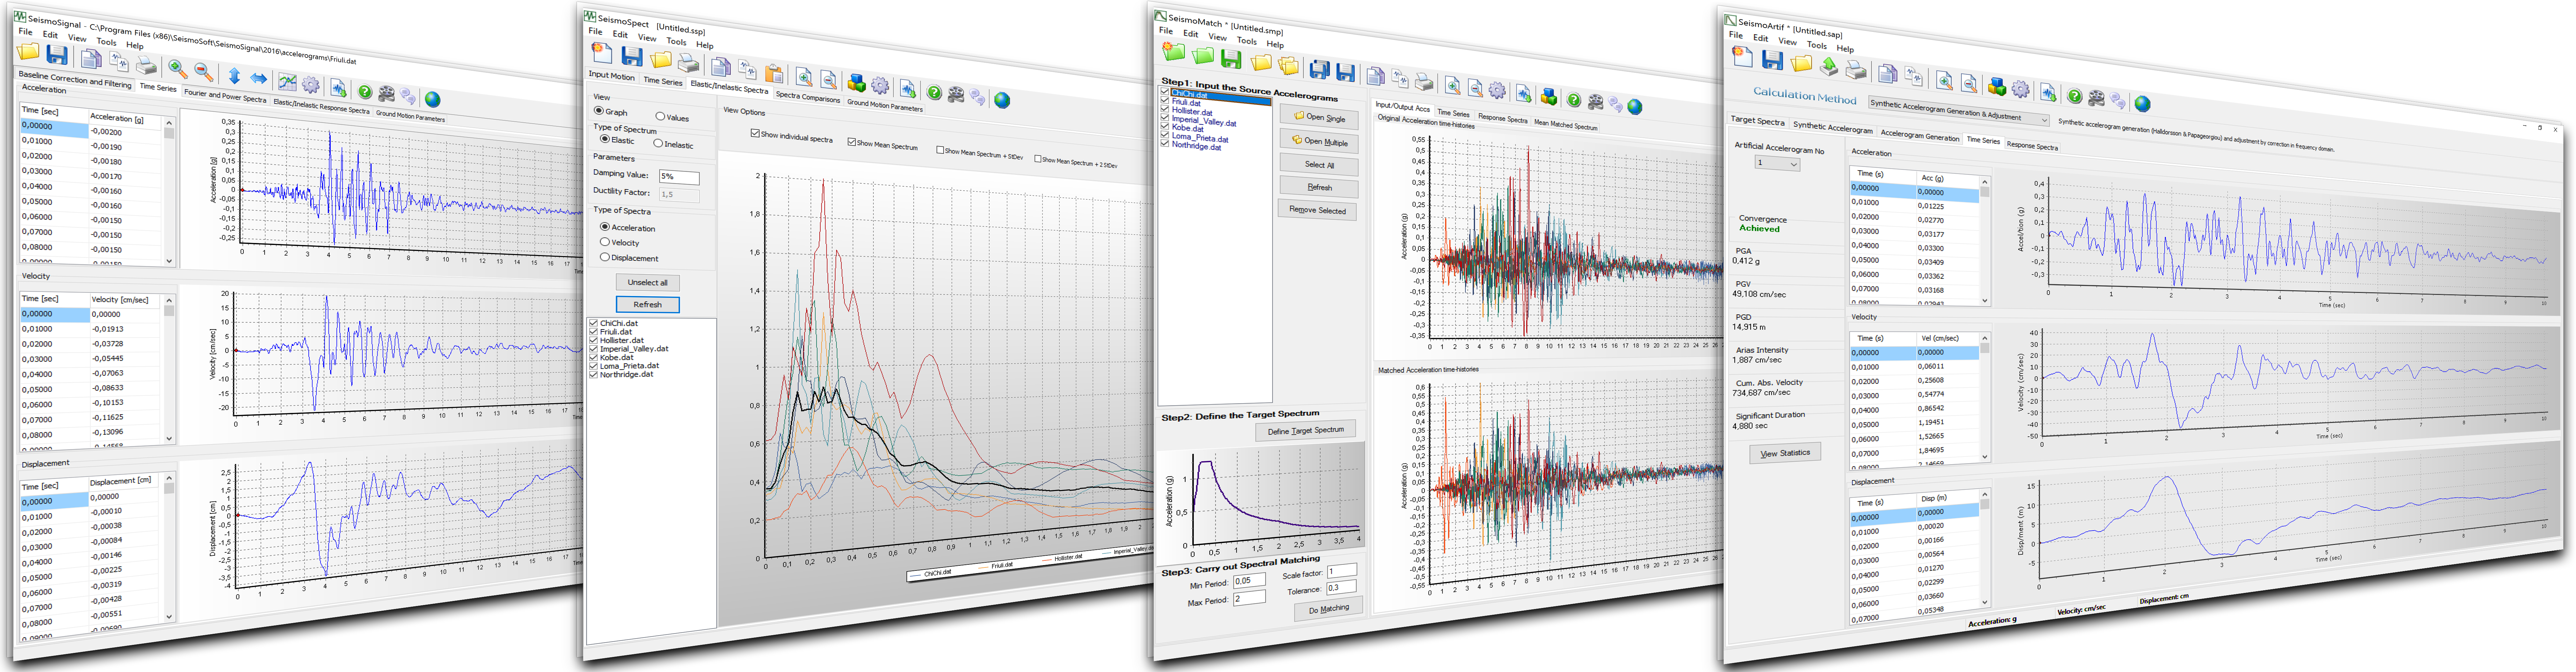Open settings gear in SeismoSignal toolbar
Screen dimensions: 2576x672
(311, 85)
